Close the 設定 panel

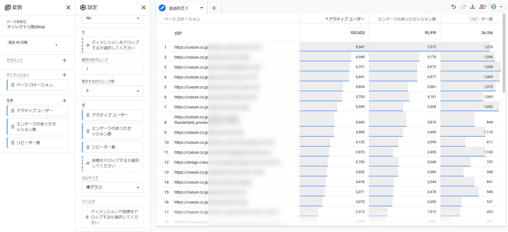coord(144,7)
